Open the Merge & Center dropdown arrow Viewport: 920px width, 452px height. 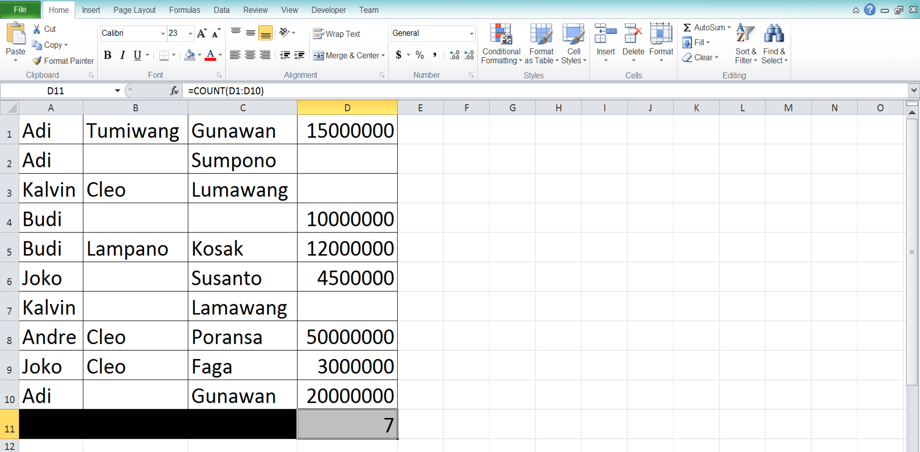pos(383,56)
